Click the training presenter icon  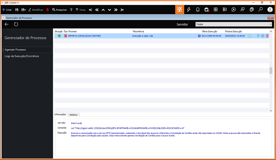coord(243,10)
